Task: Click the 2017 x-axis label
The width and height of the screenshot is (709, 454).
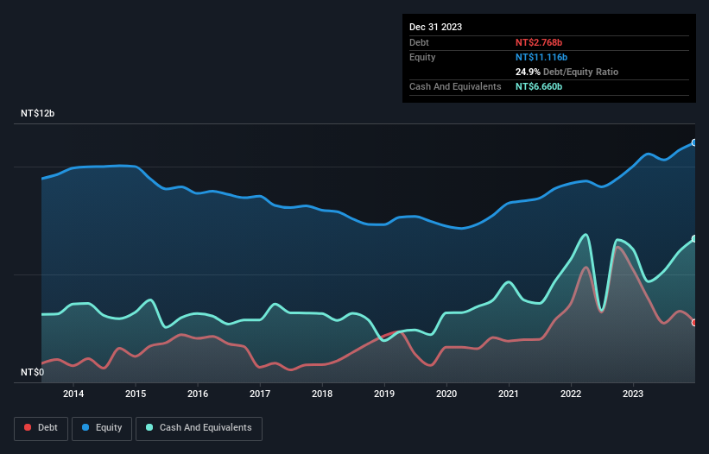Action: click(x=260, y=394)
